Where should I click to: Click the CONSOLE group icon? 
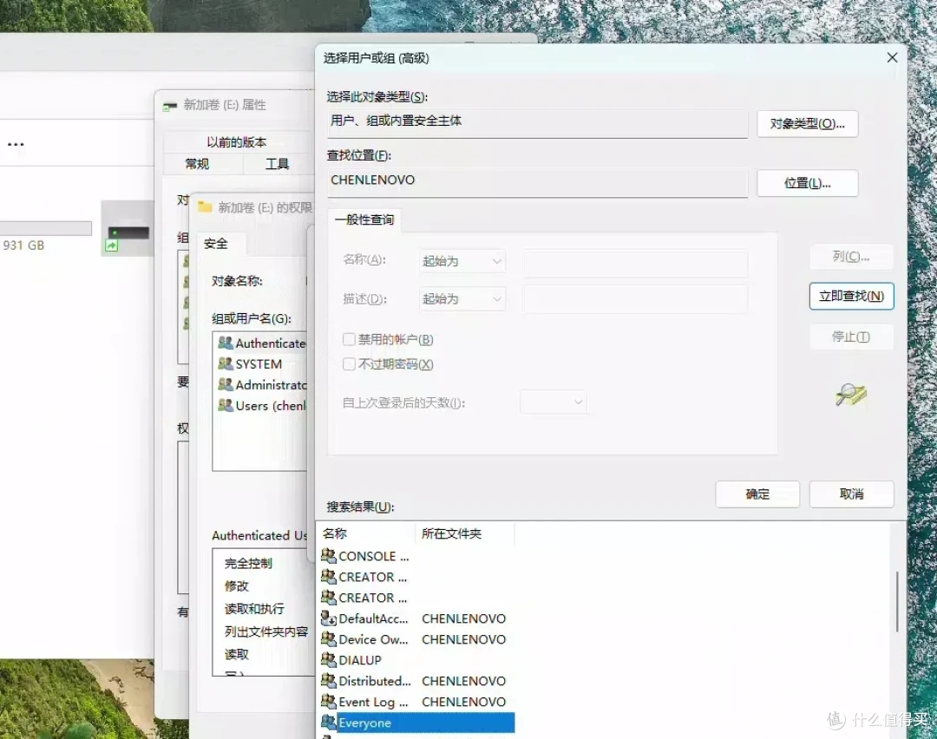pos(328,556)
